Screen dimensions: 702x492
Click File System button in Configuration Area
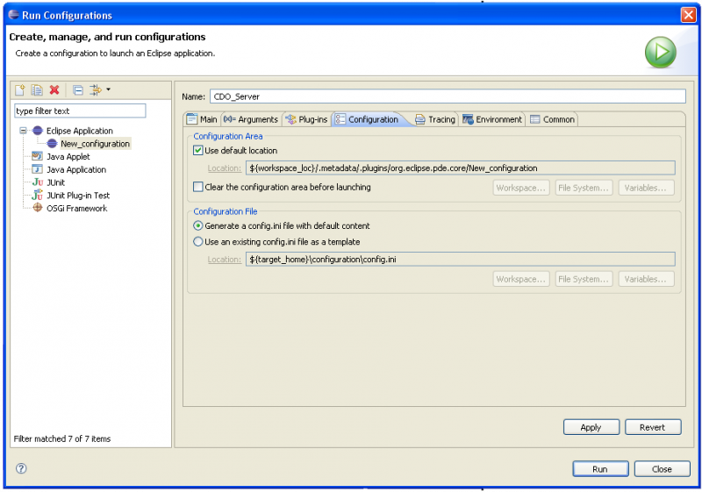point(584,188)
